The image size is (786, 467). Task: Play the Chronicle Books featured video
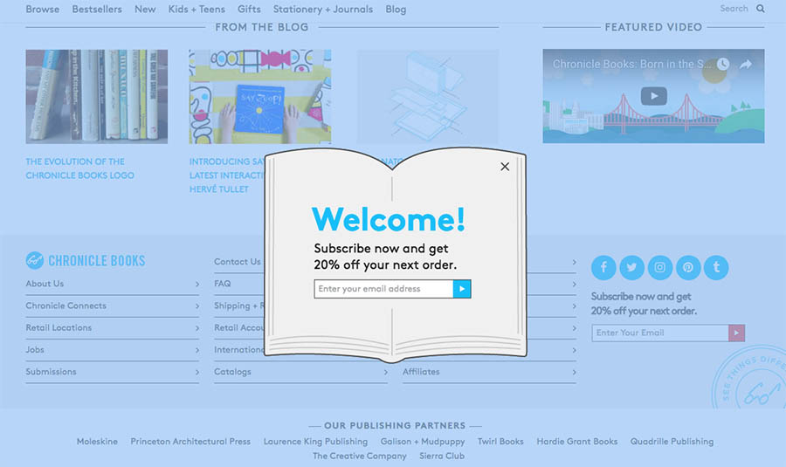tap(653, 96)
